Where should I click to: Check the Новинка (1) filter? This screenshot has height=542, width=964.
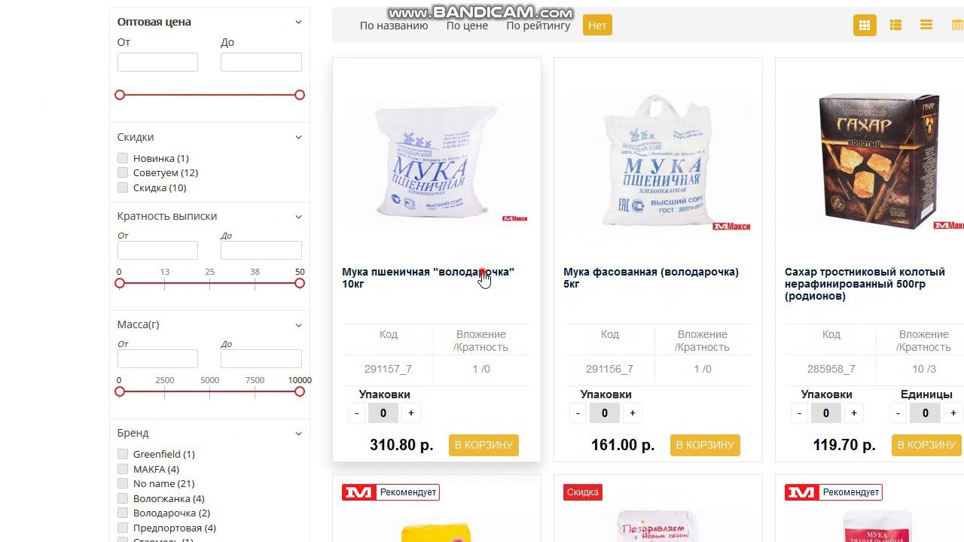tap(123, 158)
